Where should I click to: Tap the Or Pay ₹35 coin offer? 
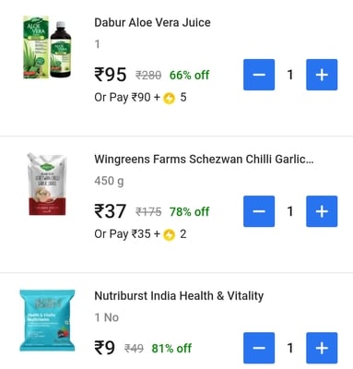click(x=140, y=234)
